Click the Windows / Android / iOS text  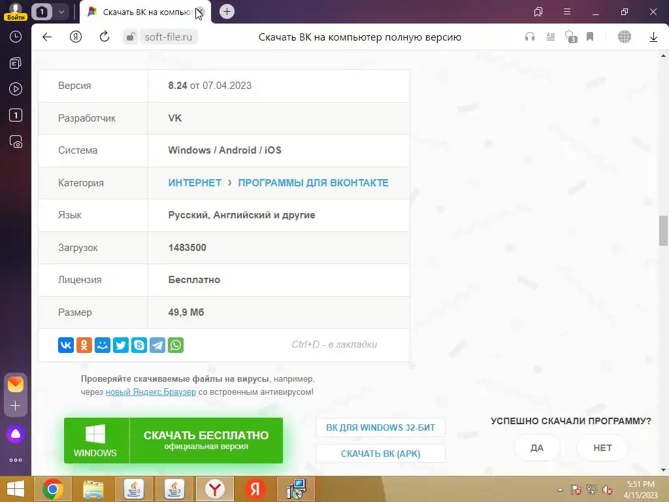(x=225, y=150)
